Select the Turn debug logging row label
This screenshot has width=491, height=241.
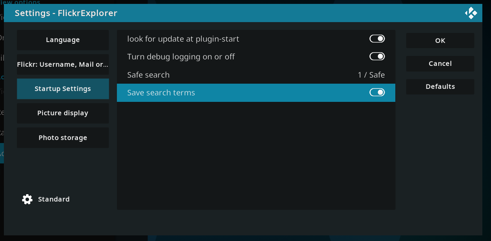181,57
